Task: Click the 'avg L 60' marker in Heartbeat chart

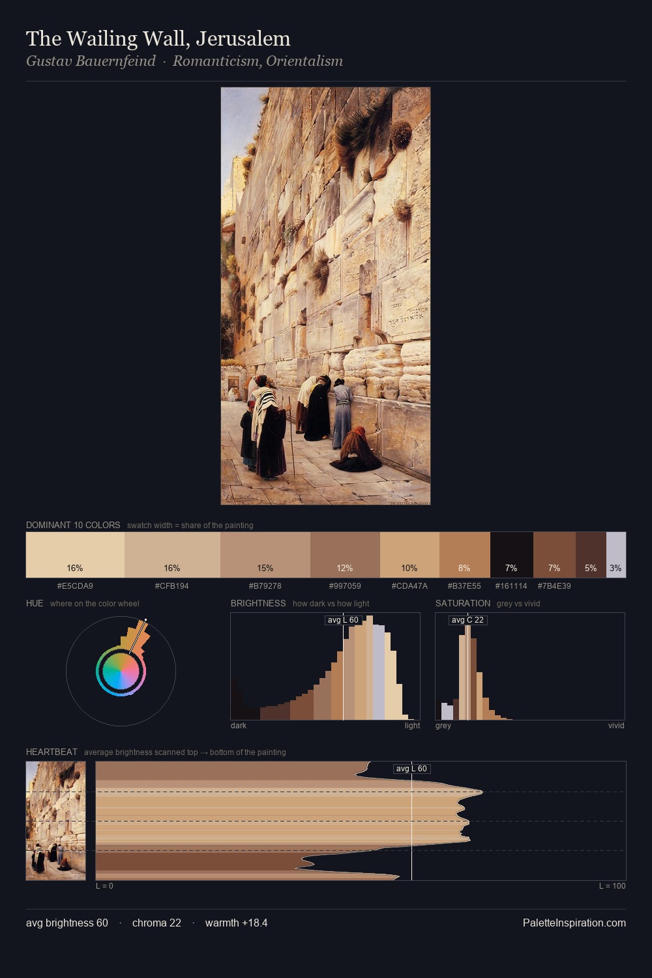Action: pyautogui.click(x=411, y=769)
